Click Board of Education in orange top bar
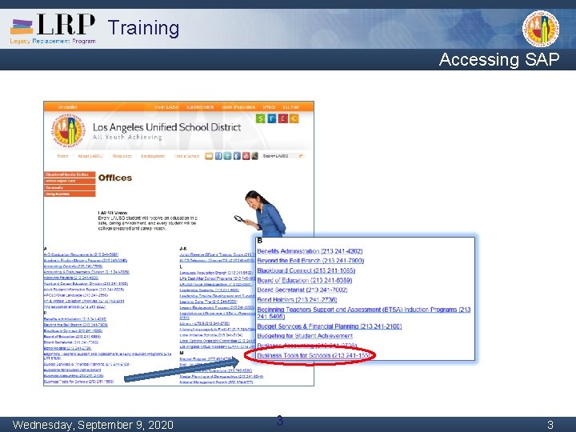The width and height of the screenshot is (576, 432). [x=238, y=107]
